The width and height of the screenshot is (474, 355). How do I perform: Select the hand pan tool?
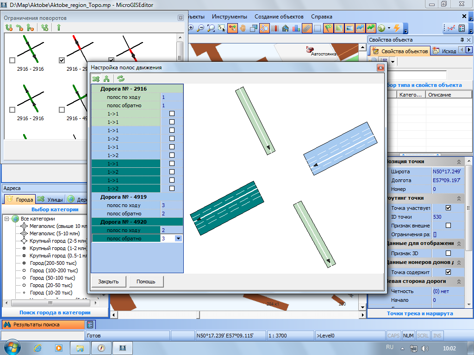coord(242,28)
